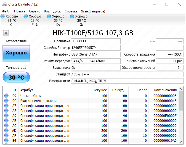This screenshot has height=147, width=186.
Task: Click current value 200 in AD row
Action: [x=104, y=131]
